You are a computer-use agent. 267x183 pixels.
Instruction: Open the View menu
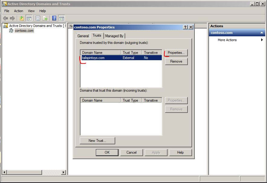pos(31,11)
